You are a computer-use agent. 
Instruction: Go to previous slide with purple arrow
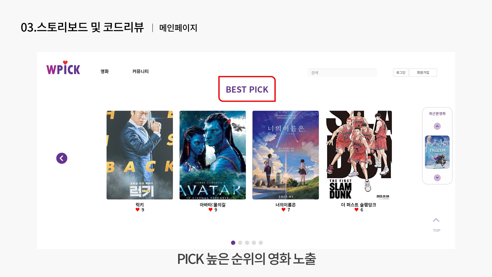tap(62, 158)
